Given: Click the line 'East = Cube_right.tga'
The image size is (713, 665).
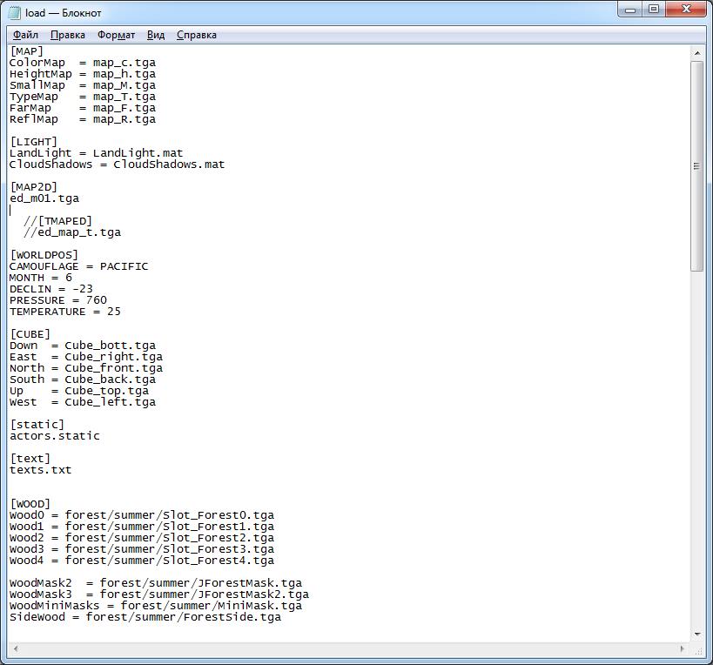Looking at the screenshot, I should [x=86, y=357].
